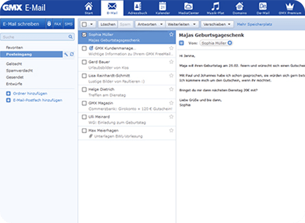Open the Entwürfe folder
Image resolution: width=305 pixels, height=223 pixels.
(14, 84)
